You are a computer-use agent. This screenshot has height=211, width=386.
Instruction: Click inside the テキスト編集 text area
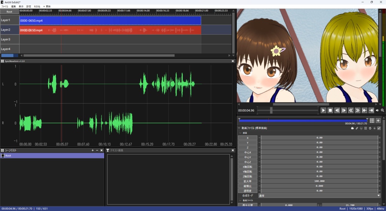(x=168, y=179)
